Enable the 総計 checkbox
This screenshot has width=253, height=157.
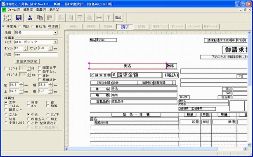pyautogui.click(x=40, y=76)
